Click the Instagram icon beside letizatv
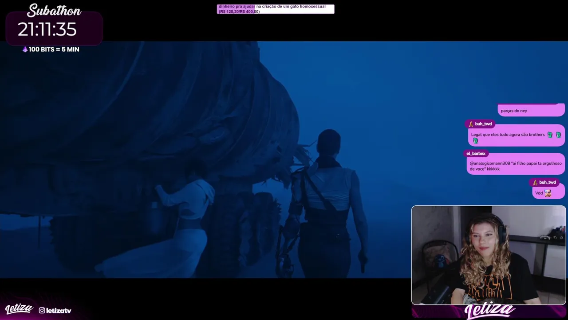This screenshot has width=568, height=320. pyautogui.click(x=42, y=310)
